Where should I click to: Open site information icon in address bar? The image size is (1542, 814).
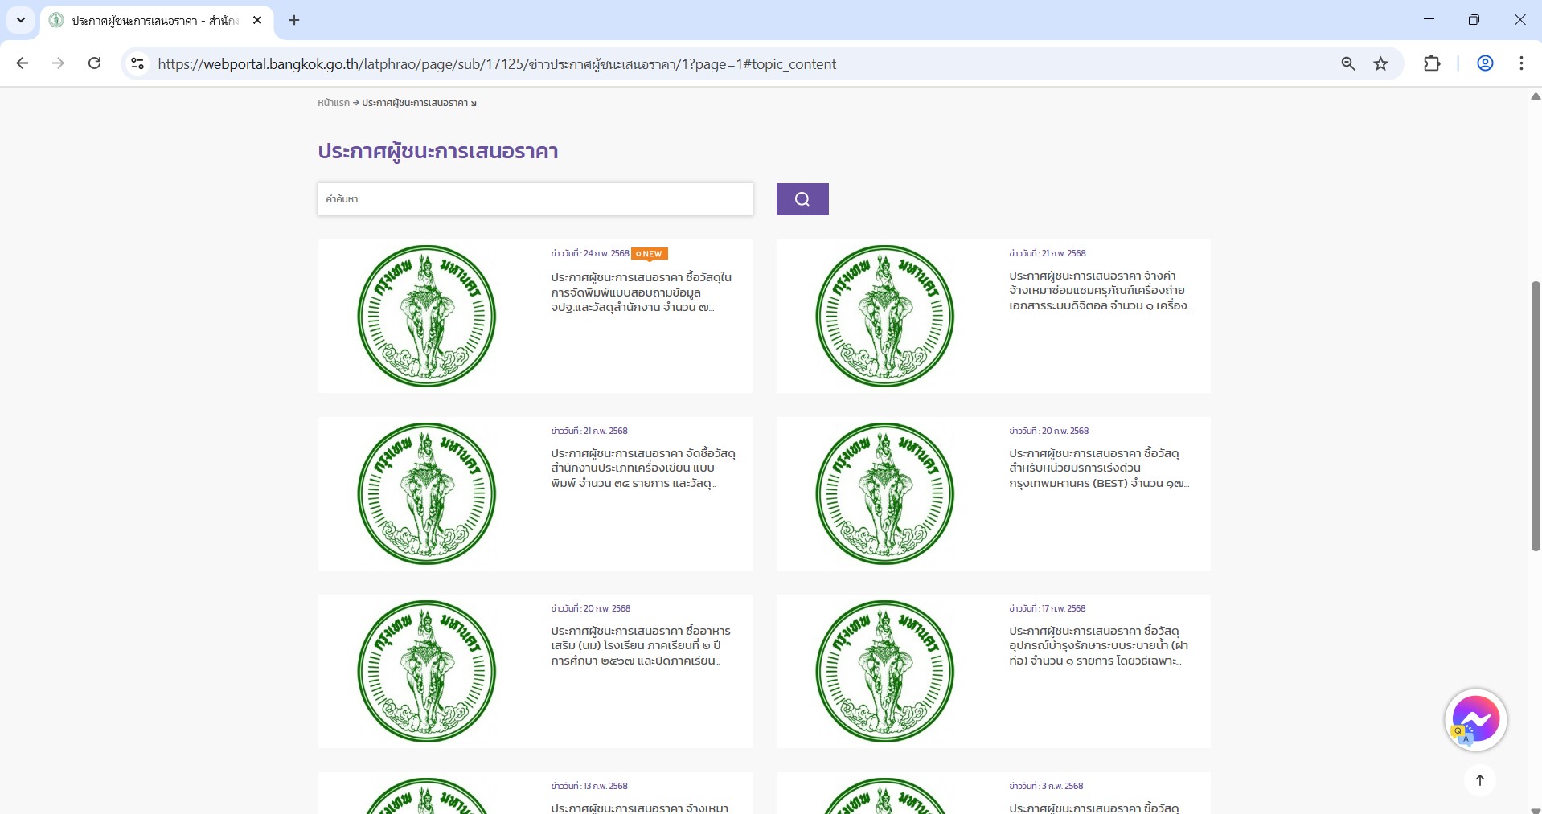137,63
